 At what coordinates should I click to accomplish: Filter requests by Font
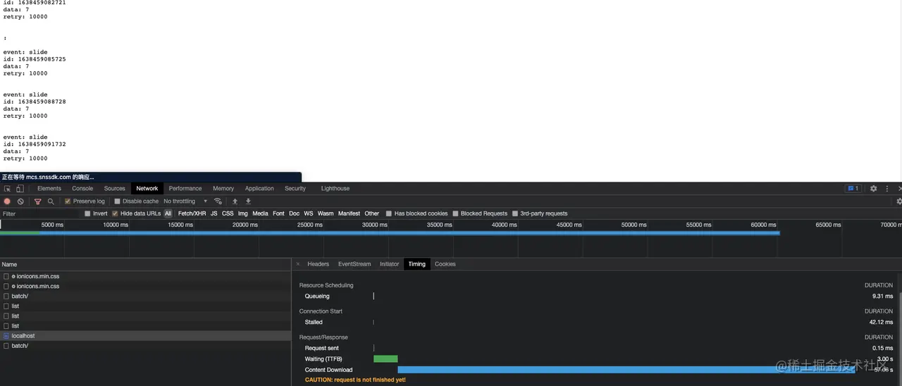point(278,213)
